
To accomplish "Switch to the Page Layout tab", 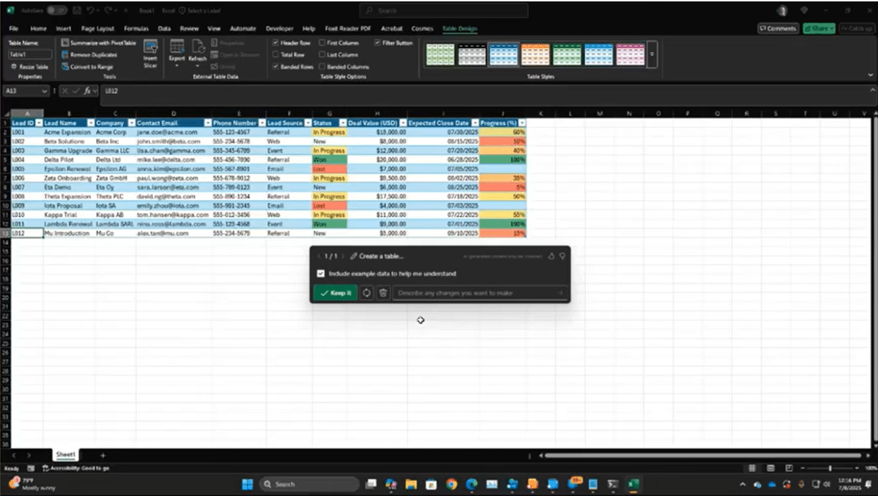I will pos(98,29).
